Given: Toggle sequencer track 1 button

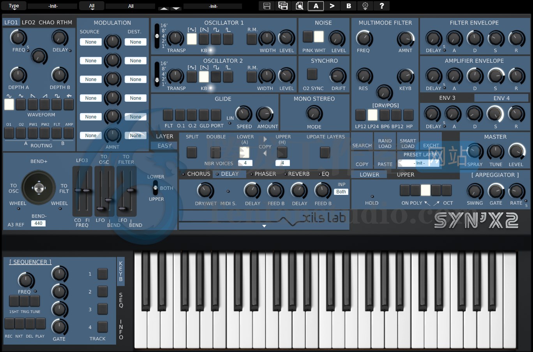Looking at the screenshot, I should pyautogui.click(x=102, y=274).
